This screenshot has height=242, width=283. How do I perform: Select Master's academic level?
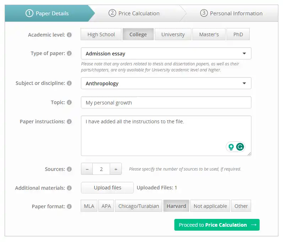coord(209,34)
